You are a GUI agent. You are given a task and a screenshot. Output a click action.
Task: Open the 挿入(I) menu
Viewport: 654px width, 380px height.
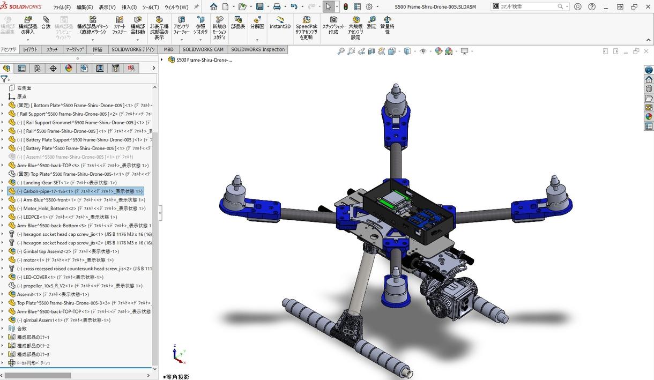(x=131, y=7)
